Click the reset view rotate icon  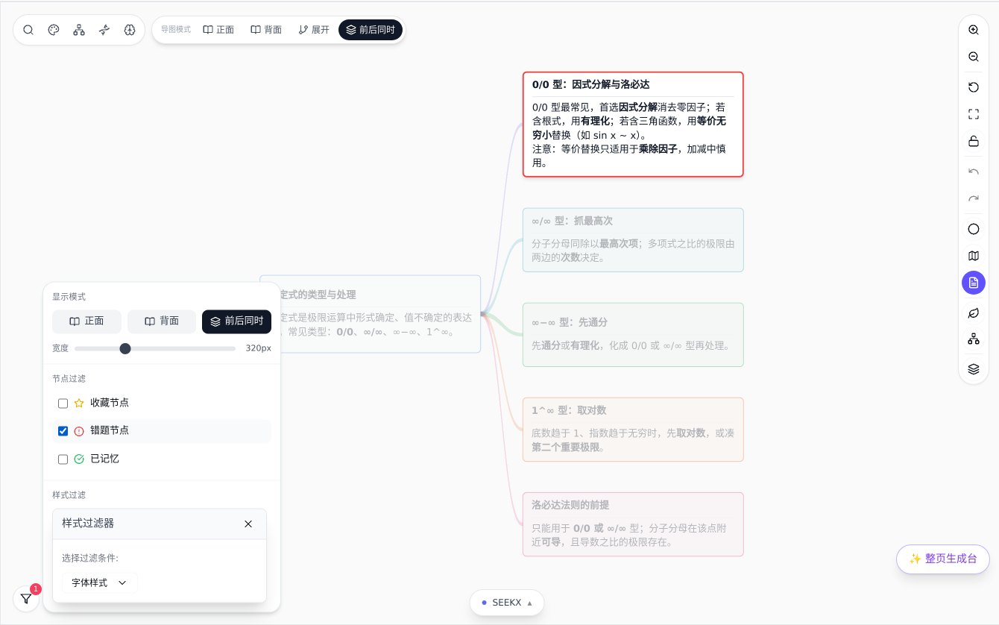(974, 87)
